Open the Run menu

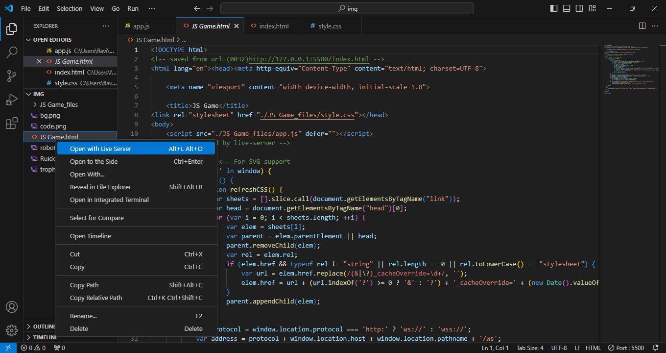coord(133,8)
